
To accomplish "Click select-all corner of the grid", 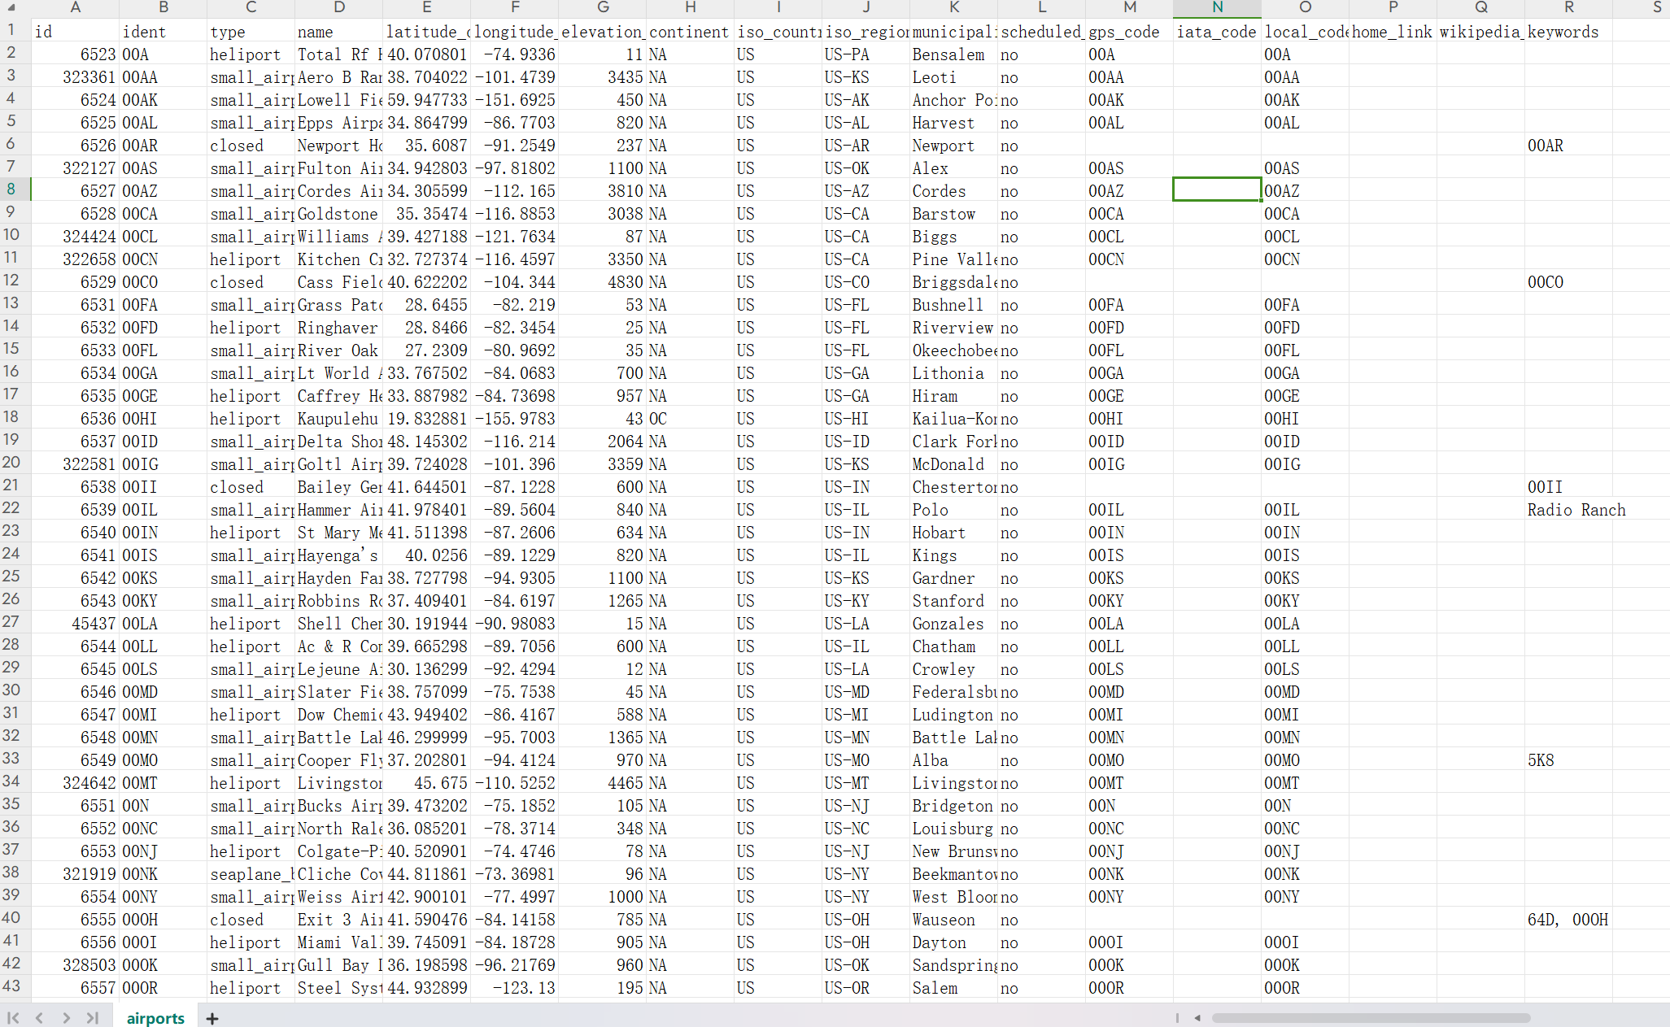I will tap(14, 7).
